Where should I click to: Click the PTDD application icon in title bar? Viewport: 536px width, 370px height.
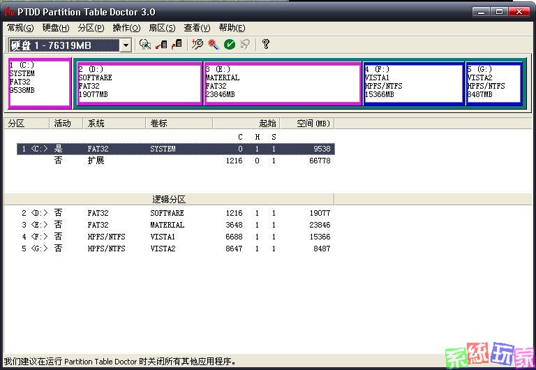coord(9,12)
